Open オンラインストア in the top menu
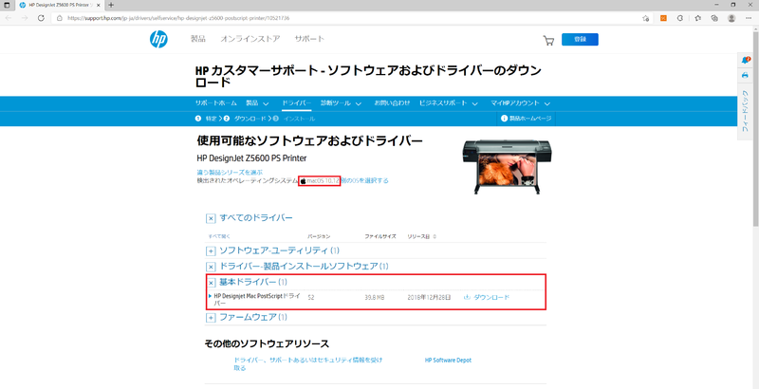Screen dimensions: 759x389 (x=250, y=40)
